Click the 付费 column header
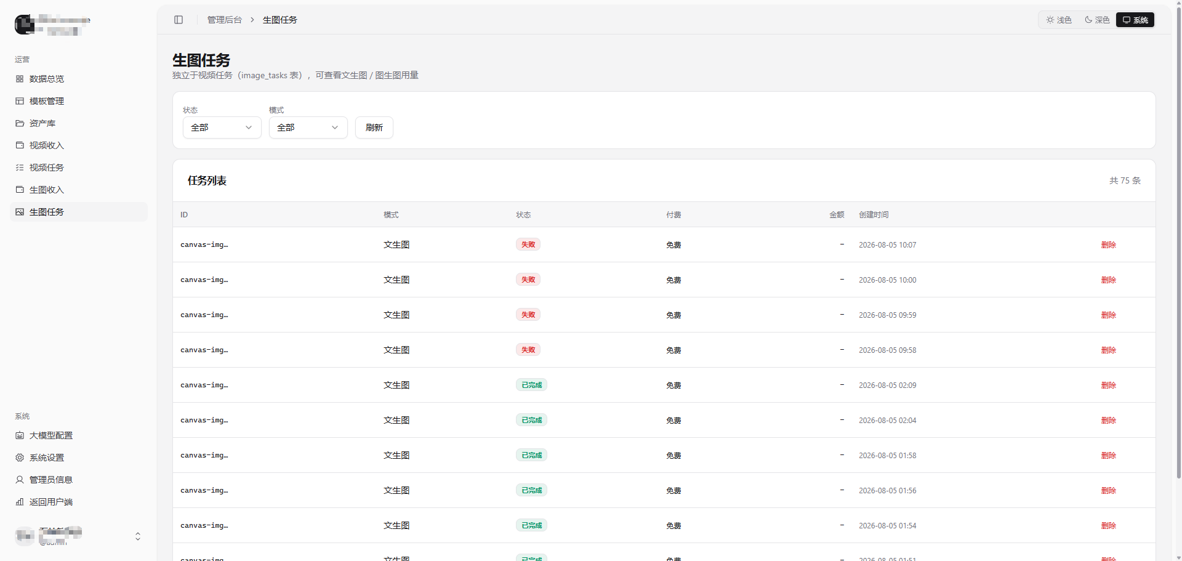This screenshot has width=1182, height=561. [x=673, y=215]
